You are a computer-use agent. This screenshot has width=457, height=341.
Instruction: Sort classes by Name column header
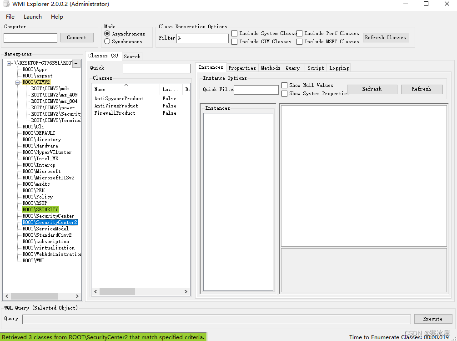(x=126, y=89)
